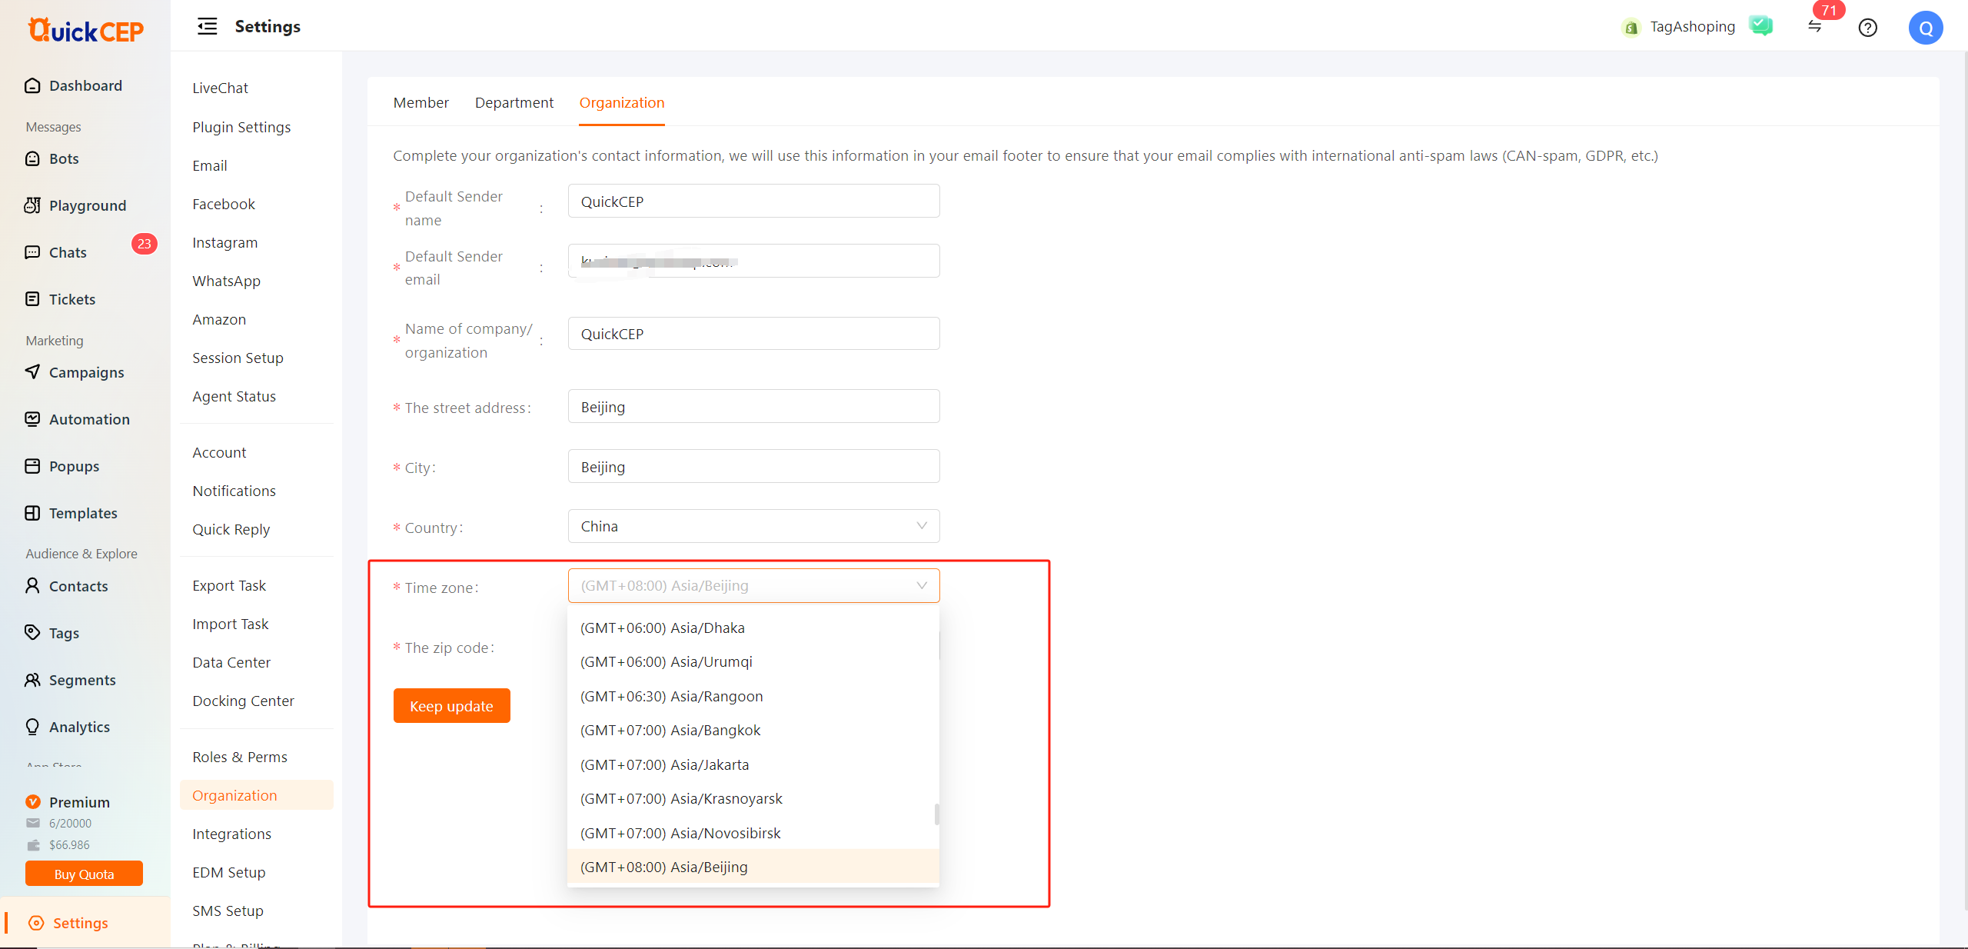Select (GMT+06:00) Asia/Urumqi option
The width and height of the screenshot is (1968, 949).
click(x=753, y=661)
